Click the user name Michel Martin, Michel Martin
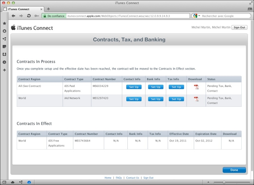 coord(211,27)
